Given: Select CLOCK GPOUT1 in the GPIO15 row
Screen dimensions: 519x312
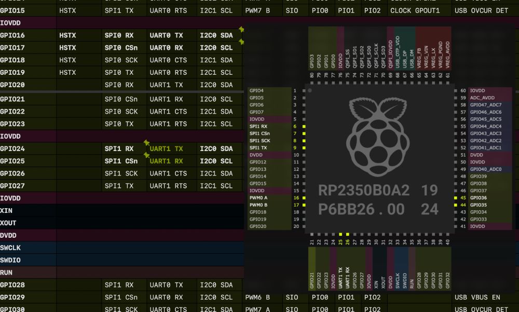Looking at the screenshot, I should click(415, 10).
